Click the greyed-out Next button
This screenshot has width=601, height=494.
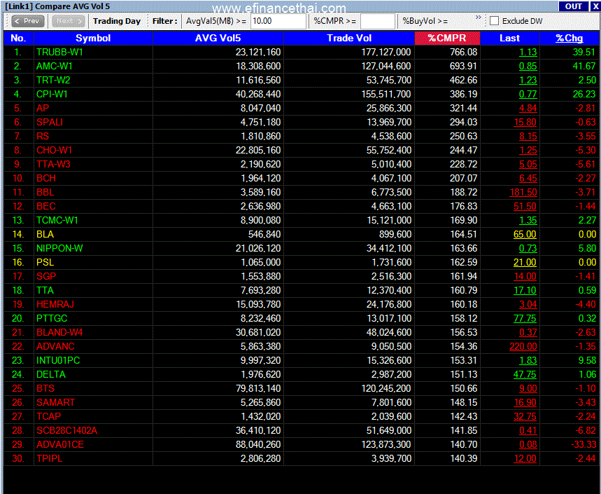[x=69, y=21]
